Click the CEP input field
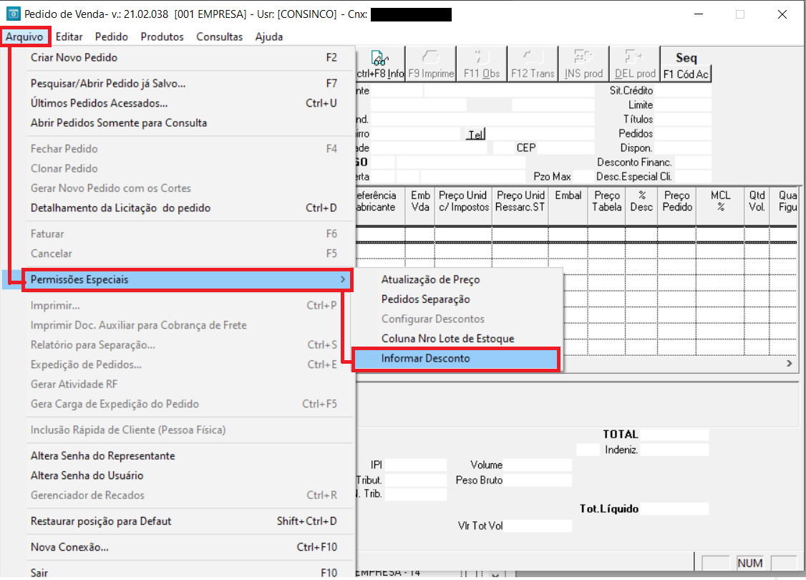 pyautogui.click(x=566, y=148)
